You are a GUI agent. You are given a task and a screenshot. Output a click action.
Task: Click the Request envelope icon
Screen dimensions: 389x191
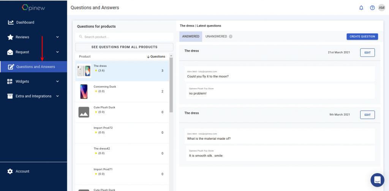[x=10, y=52]
